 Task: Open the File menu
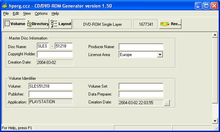tap(6, 13)
